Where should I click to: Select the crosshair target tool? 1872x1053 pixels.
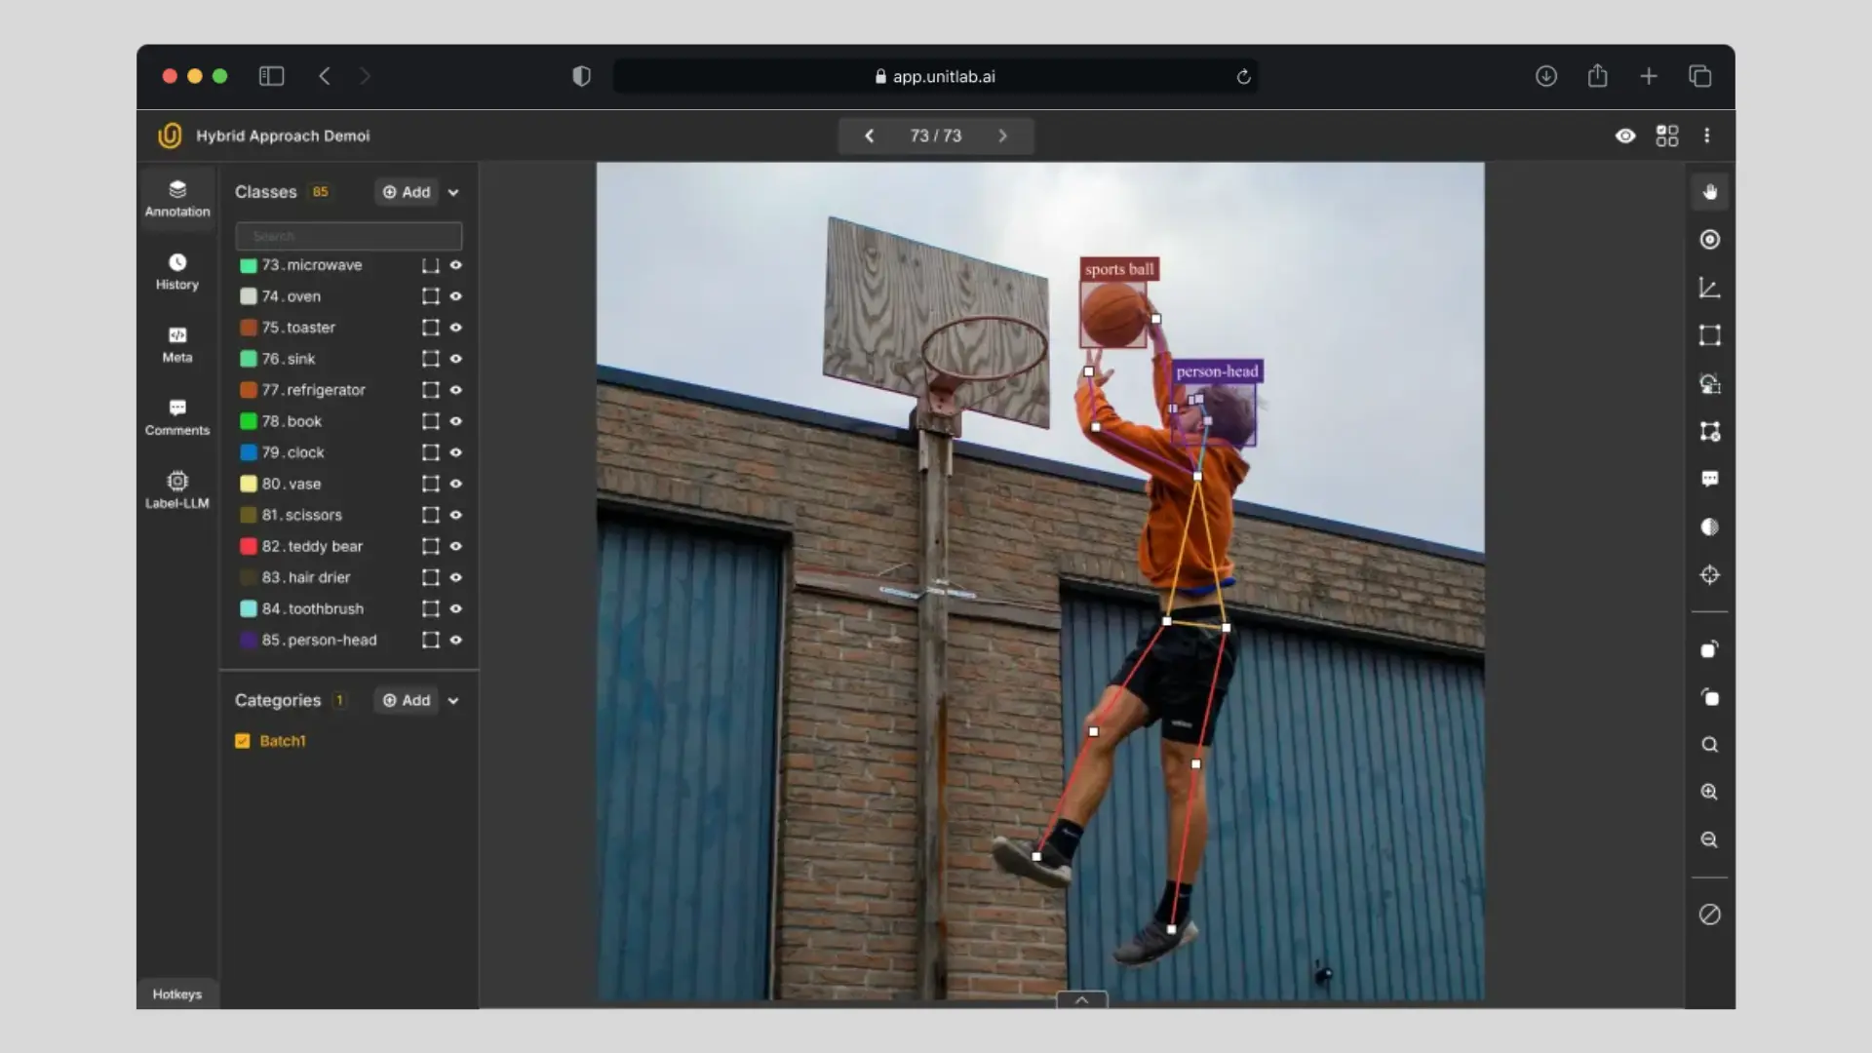(1709, 575)
